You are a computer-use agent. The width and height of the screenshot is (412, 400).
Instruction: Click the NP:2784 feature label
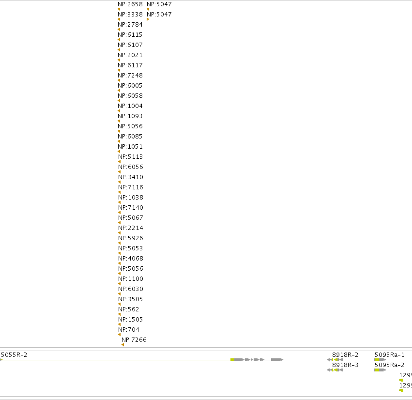[x=130, y=25]
